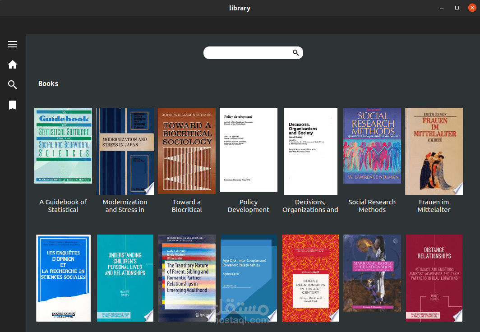Viewport: 480px width, 332px height.
Task: Click the 'Social Research Methods' title text
Action: pyautogui.click(x=372, y=206)
